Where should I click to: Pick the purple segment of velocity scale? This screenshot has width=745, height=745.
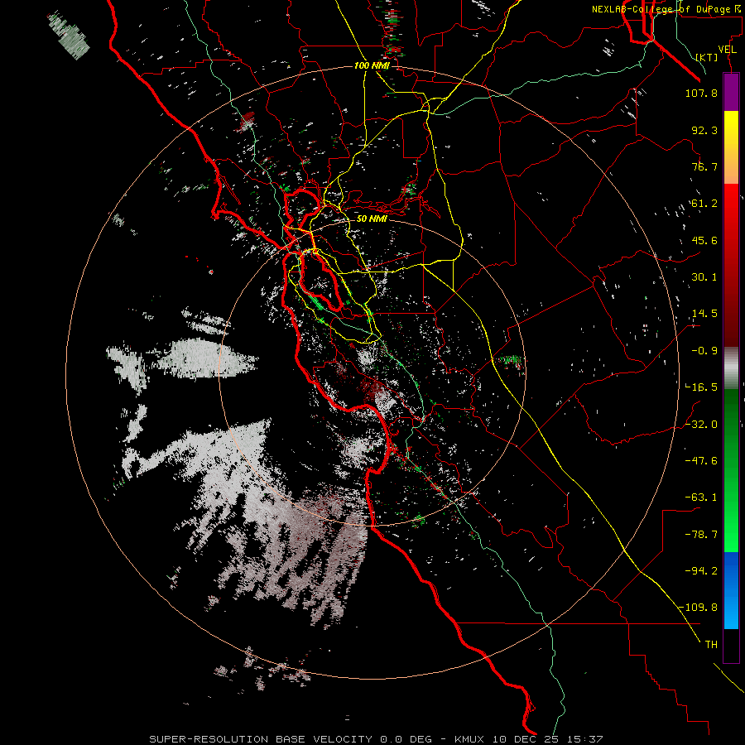[731, 93]
